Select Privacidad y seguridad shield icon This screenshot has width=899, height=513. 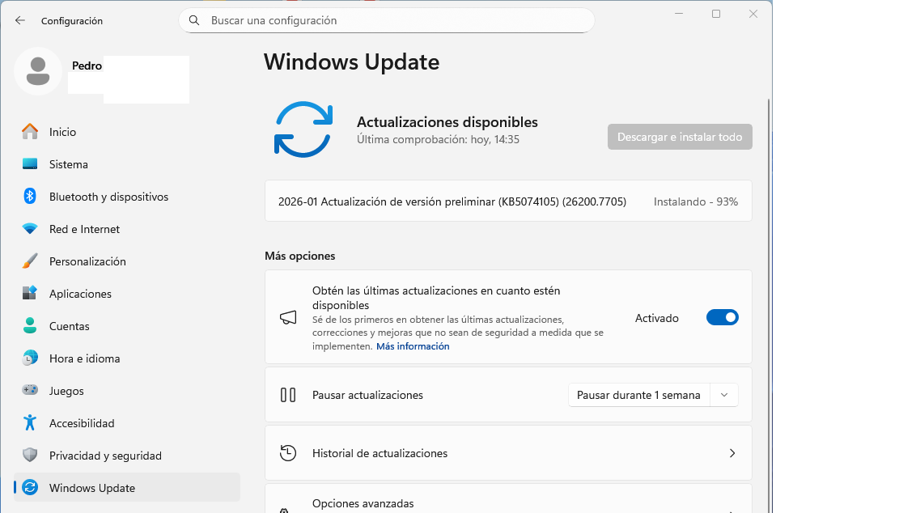point(30,456)
